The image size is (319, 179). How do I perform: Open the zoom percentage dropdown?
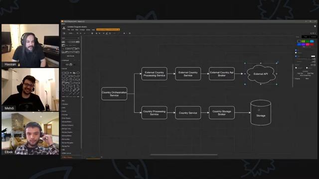(x=71, y=33)
